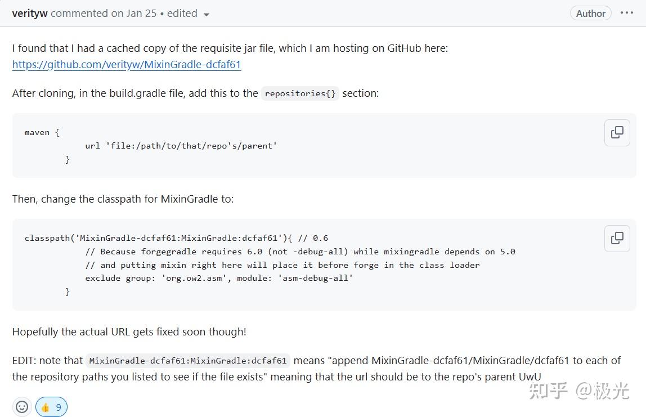Click the "I found that I had" paragraph
The height and width of the screenshot is (417, 646).
pyautogui.click(x=230, y=48)
